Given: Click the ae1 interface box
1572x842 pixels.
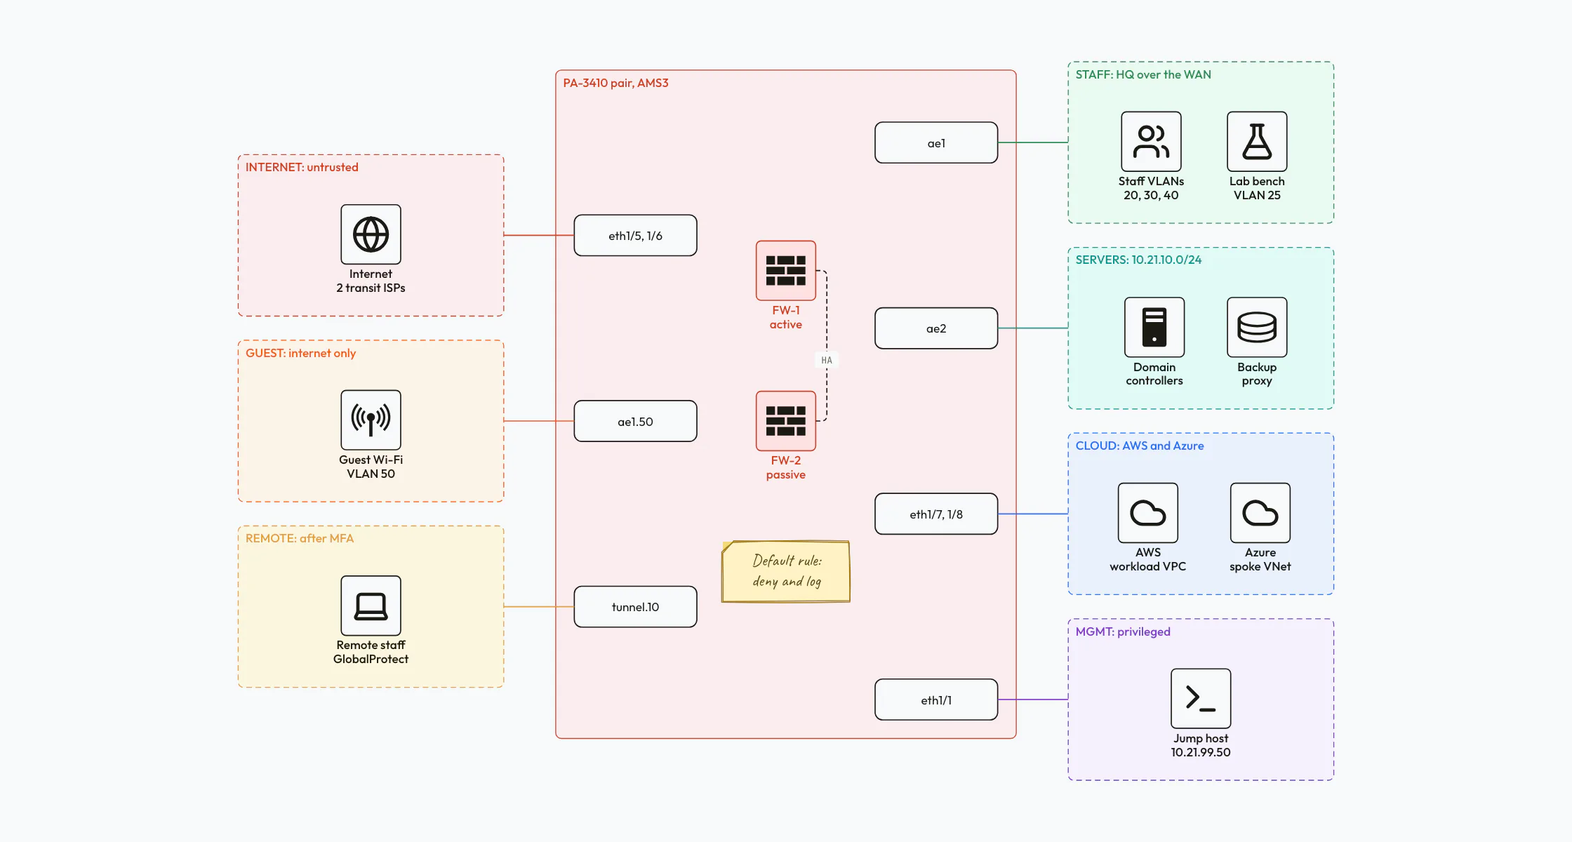Looking at the screenshot, I should click(x=936, y=142).
